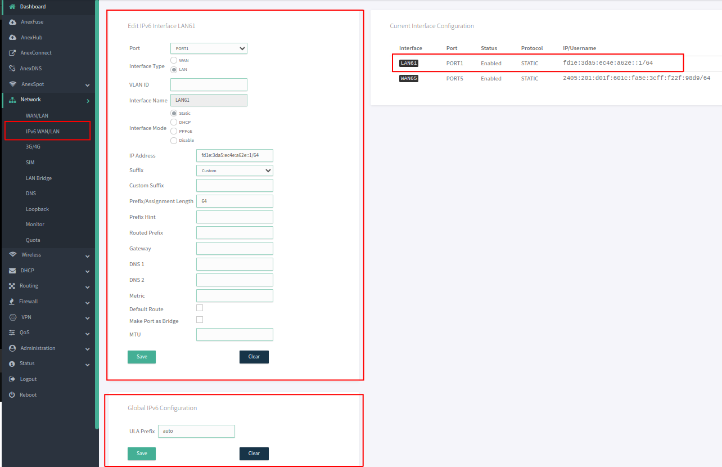Image resolution: width=722 pixels, height=467 pixels.
Task: Choose DHCP interface mode
Action: click(174, 122)
